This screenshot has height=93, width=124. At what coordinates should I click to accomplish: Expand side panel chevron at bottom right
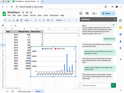pos(120,90)
